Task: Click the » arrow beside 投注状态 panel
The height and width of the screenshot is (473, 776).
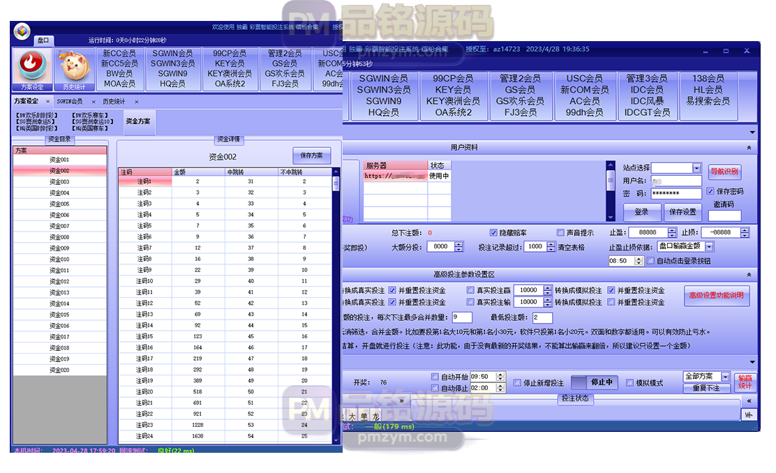Action: (401, 400)
